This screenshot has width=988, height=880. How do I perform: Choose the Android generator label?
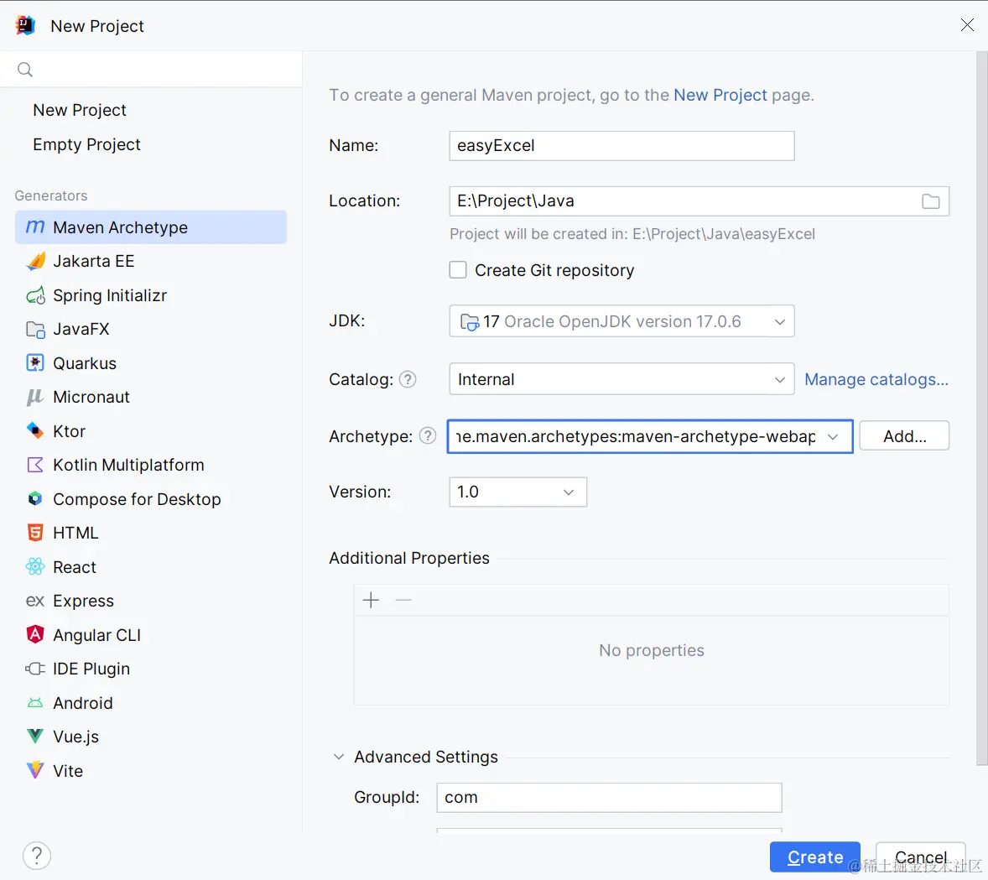coord(82,703)
